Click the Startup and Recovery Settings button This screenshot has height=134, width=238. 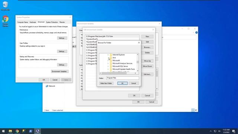(x=62, y=65)
